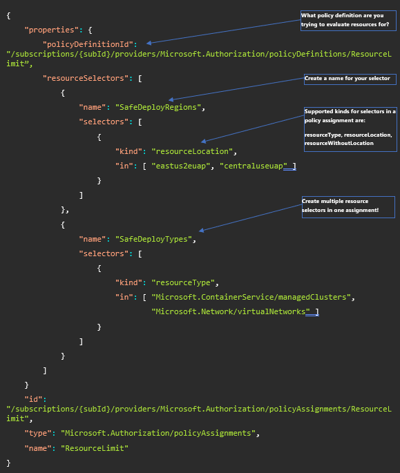Image resolution: width=400 pixels, height=473 pixels.
Task: Click the policyAssignments subscription path string
Action: pyautogui.click(x=199, y=414)
